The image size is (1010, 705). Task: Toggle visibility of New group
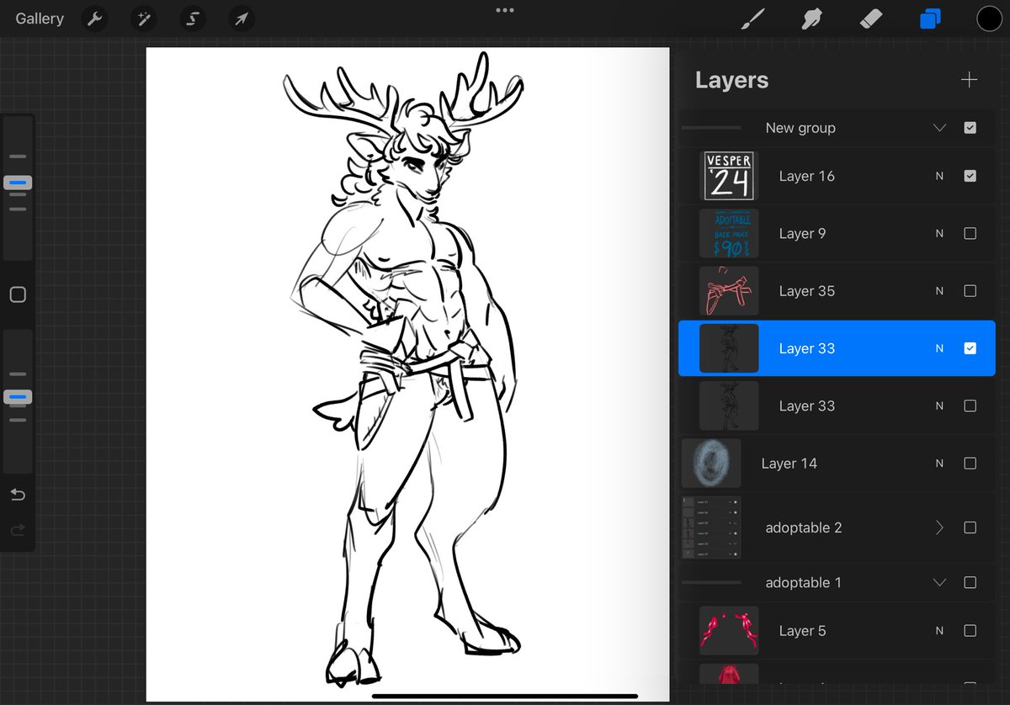(970, 128)
